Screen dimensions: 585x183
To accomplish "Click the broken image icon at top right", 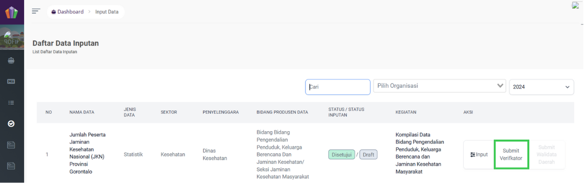I will click(575, 5).
